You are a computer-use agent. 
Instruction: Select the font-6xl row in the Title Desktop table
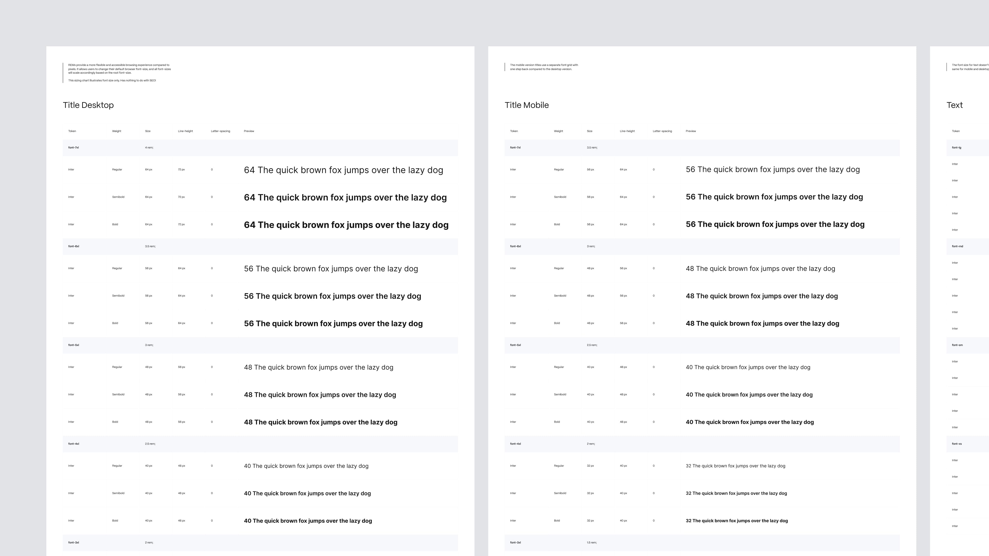(74, 246)
